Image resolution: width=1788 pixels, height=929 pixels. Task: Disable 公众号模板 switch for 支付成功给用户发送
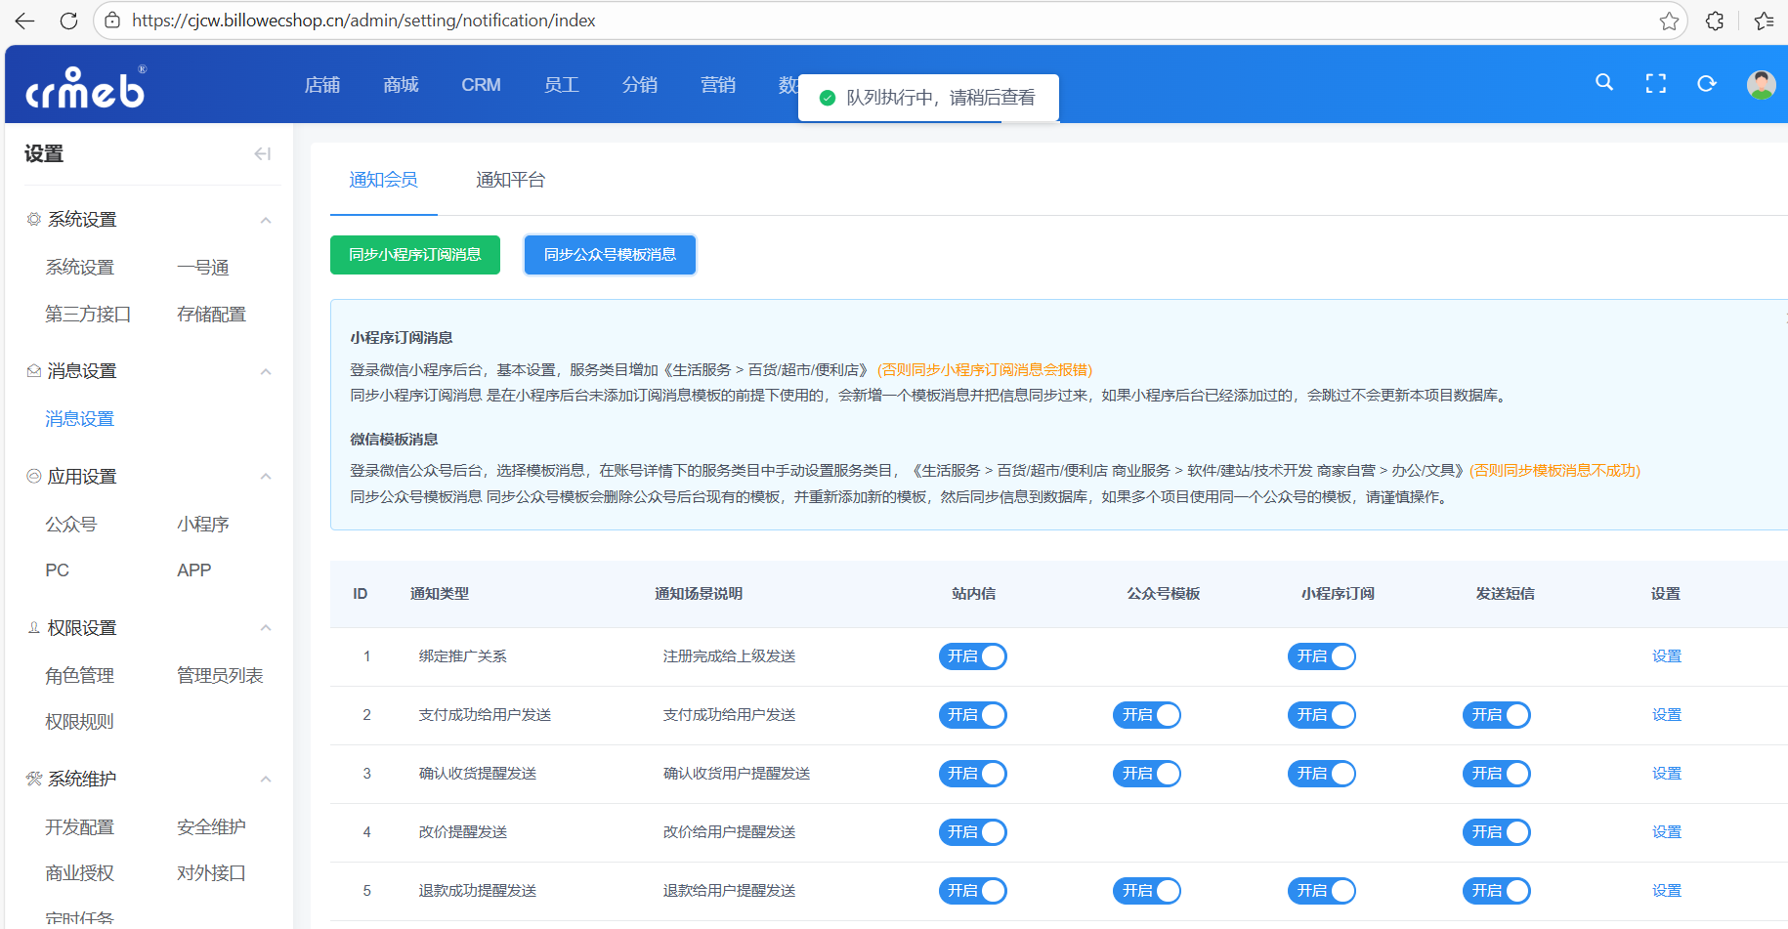click(1146, 715)
